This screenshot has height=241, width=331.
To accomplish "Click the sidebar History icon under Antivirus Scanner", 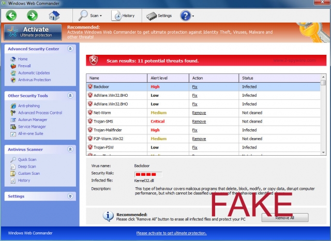I will click(x=13, y=180).
